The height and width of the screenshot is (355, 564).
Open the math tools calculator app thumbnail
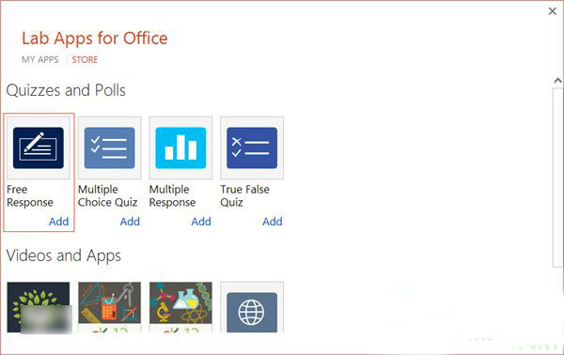109,307
